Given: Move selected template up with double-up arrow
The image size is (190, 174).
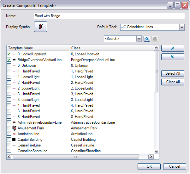Looking at the screenshot, I should (x=173, y=48).
